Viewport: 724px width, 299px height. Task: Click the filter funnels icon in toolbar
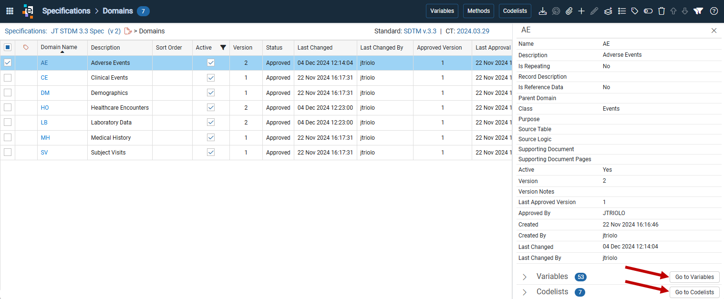coord(698,11)
